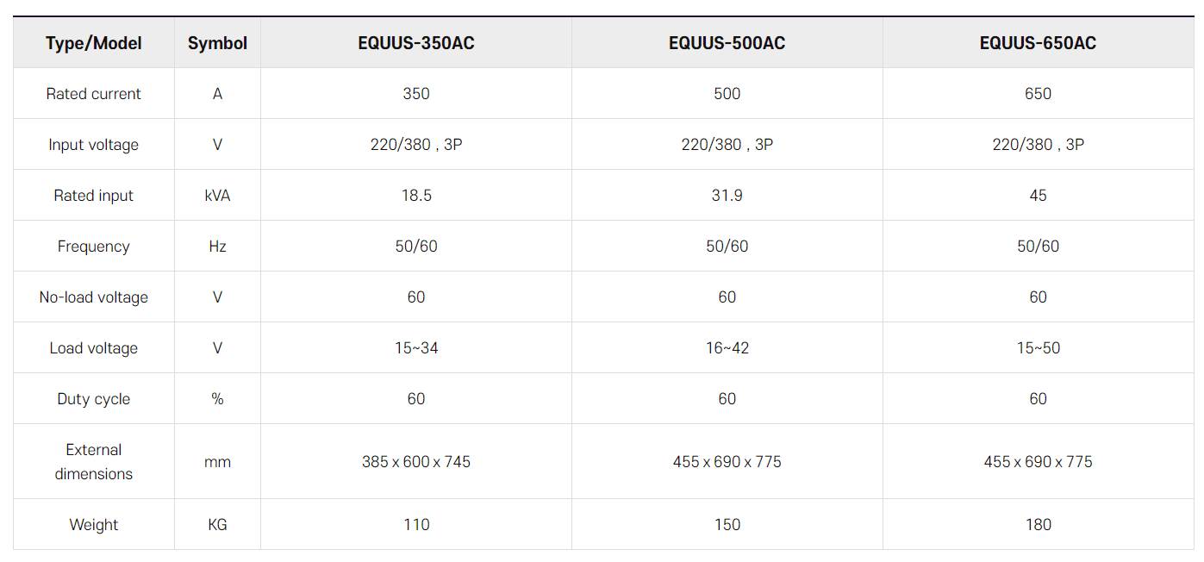Viewport: 1204px width, 562px height.
Task: Click the Weight row label
Action: coord(94,525)
